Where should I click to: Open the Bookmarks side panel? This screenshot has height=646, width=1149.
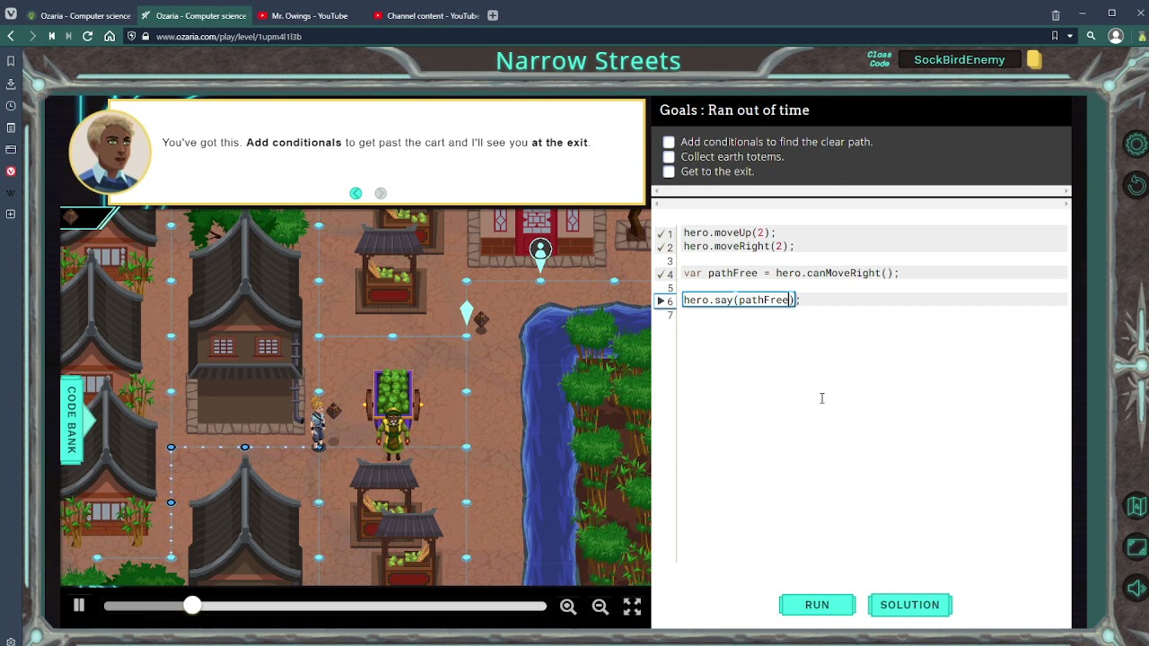click(11, 61)
